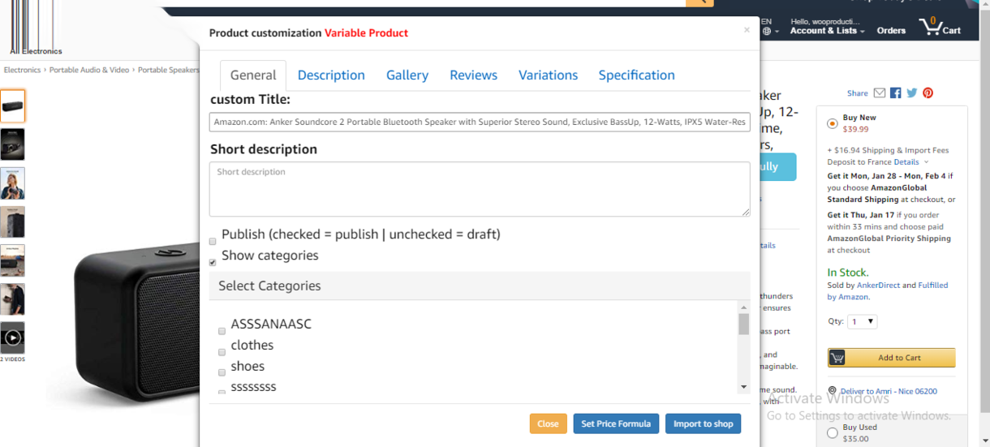Share the product via Twitter icon
The image size is (990, 447).
pyautogui.click(x=912, y=93)
